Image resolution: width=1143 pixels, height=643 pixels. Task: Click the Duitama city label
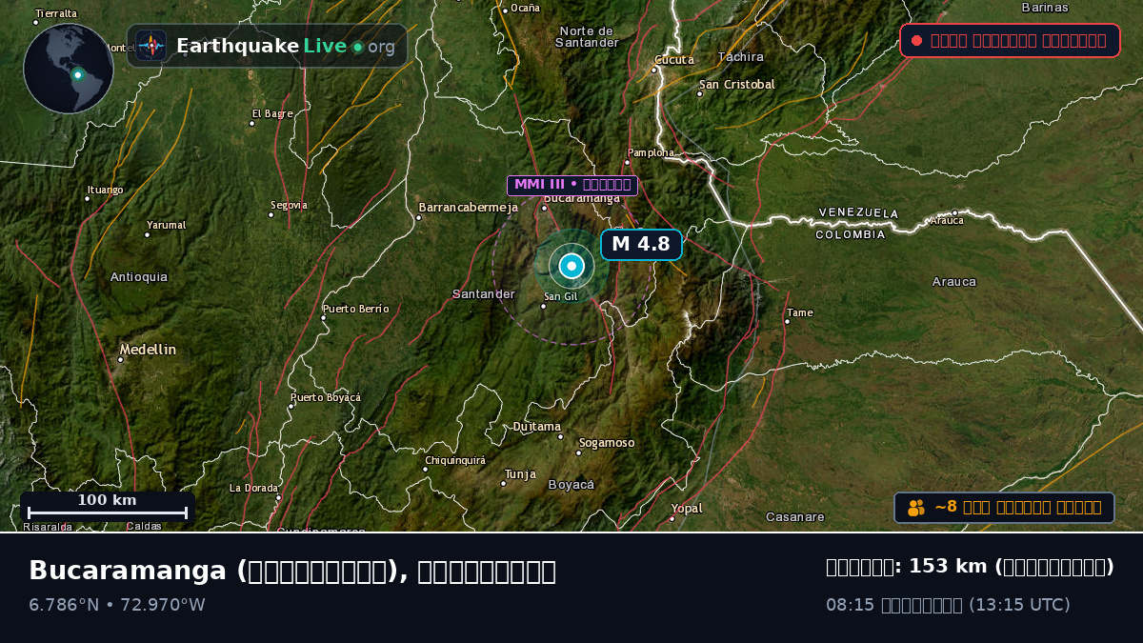(x=537, y=427)
